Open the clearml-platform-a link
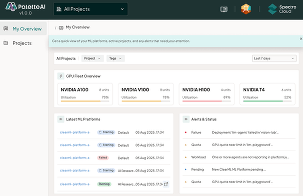303x196 pixels. click(75, 132)
